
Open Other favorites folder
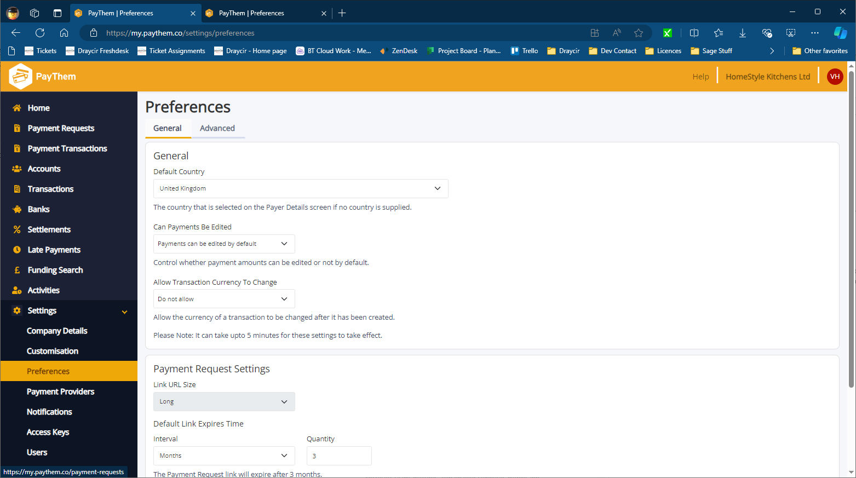click(x=820, y=51)
